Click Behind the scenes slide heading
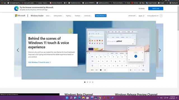The width and height of the screenshot is (179, 100). [x=48, y=42]
